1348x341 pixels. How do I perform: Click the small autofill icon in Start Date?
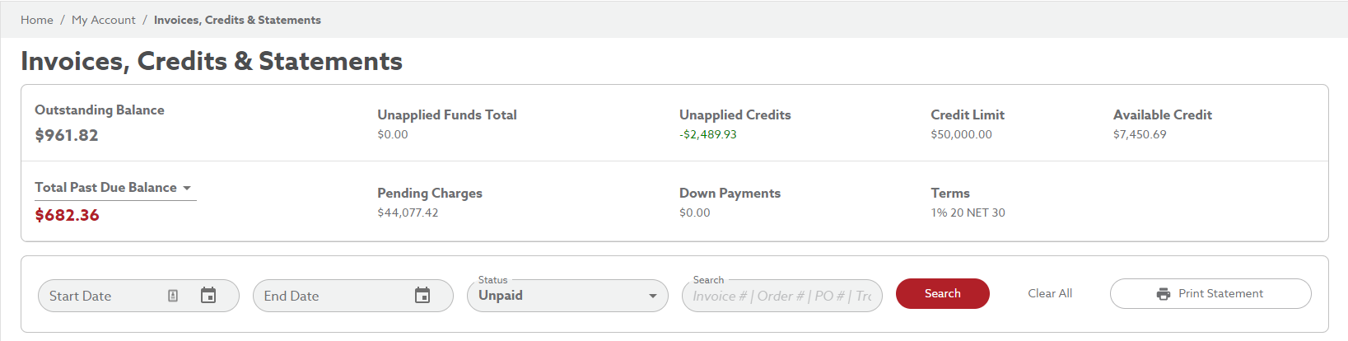[173, 296]
